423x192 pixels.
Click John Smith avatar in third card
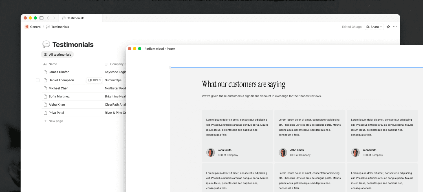tap(356, 152)
